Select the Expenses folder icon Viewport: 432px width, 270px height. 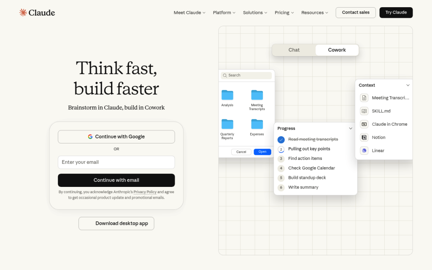(257, 124)
